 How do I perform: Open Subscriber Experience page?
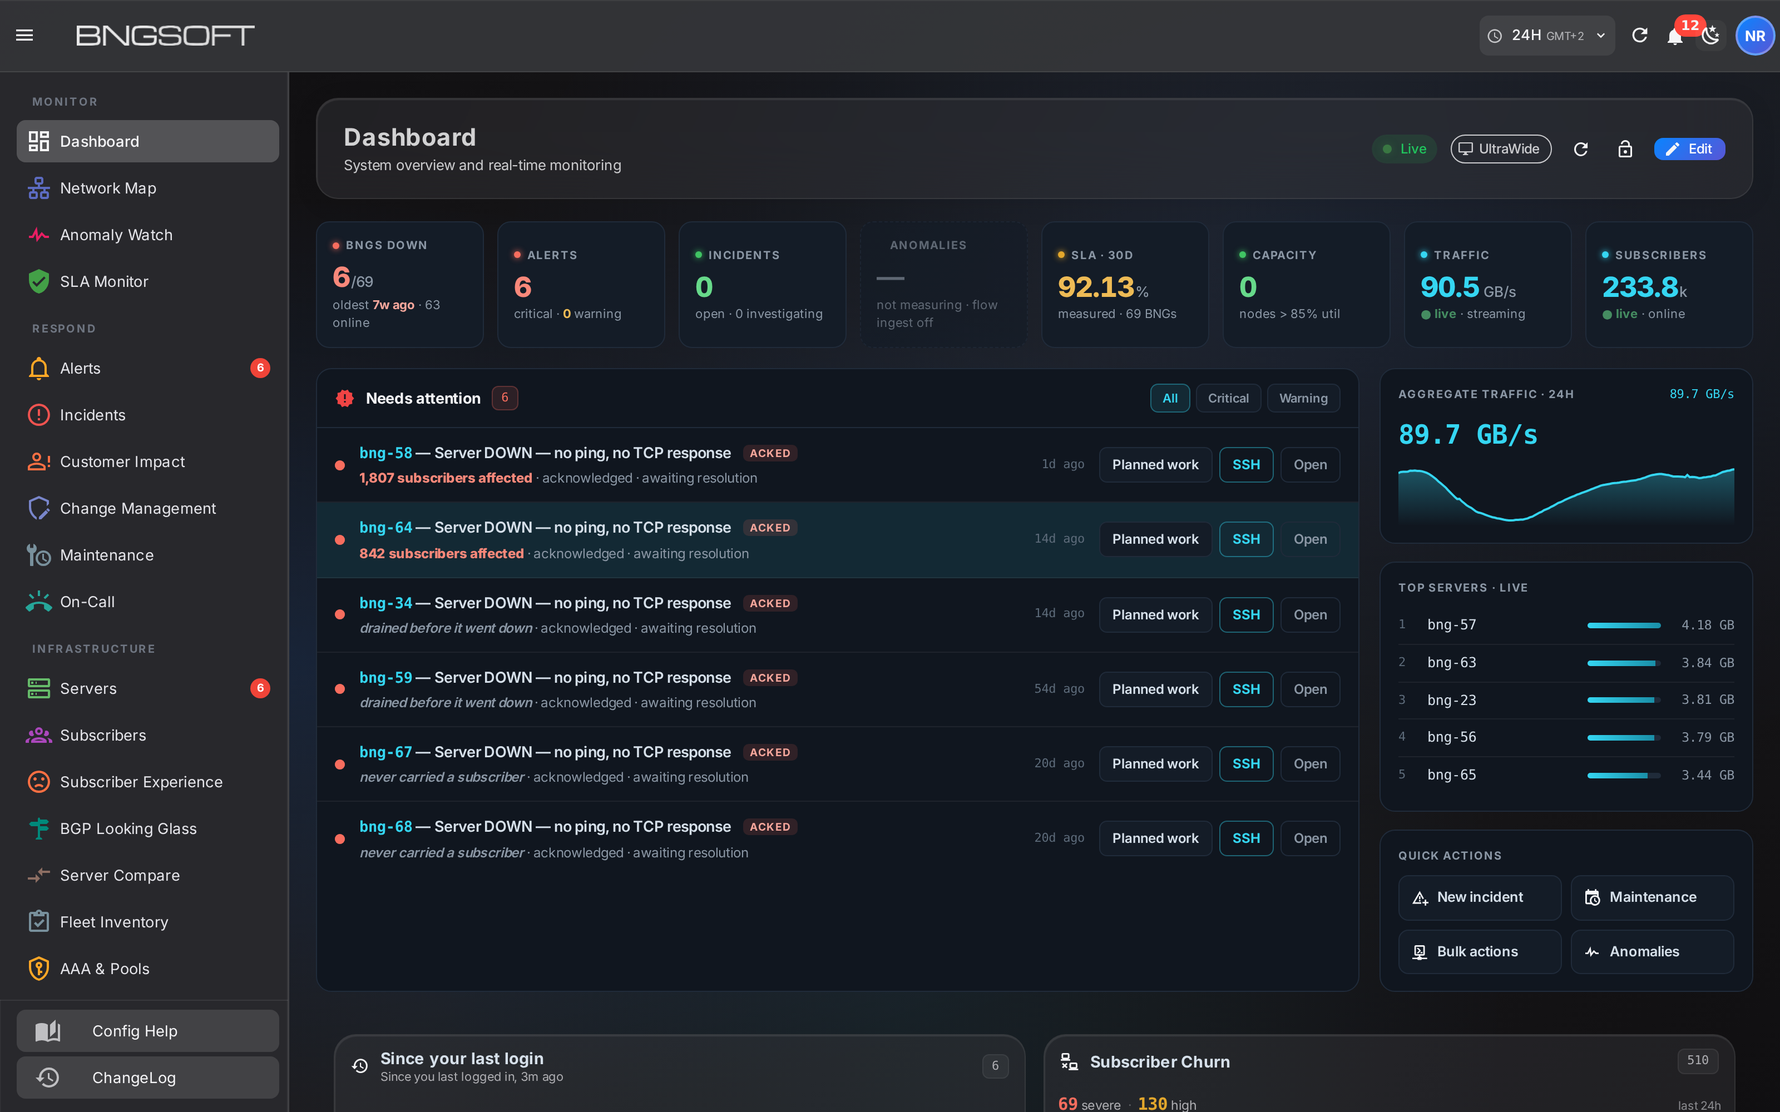coord(148,782)
